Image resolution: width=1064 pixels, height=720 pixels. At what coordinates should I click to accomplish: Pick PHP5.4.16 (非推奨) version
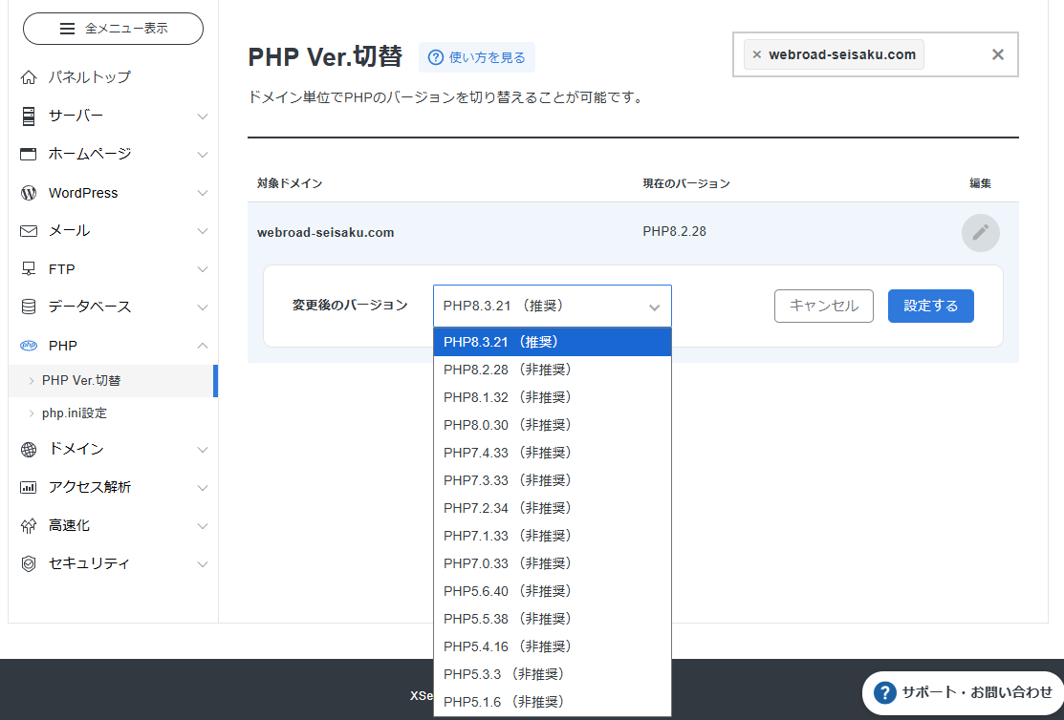click(x=553, y=646)
